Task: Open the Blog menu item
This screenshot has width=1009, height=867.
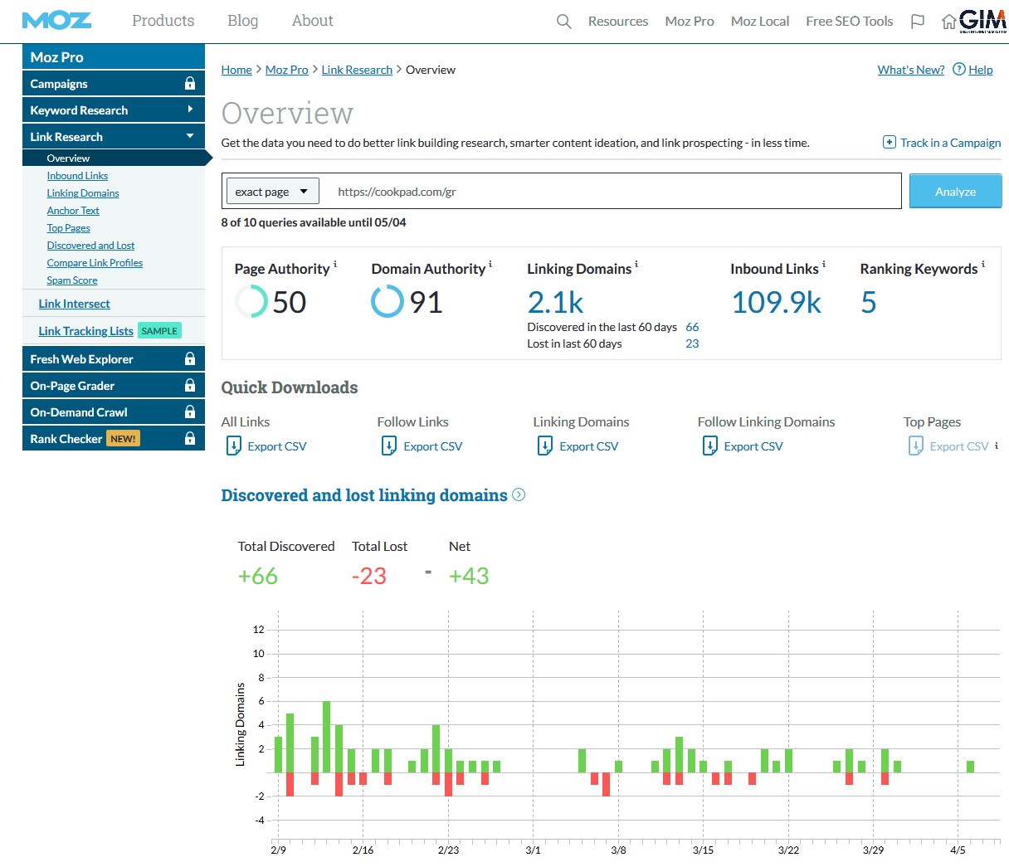Action: 243,21
